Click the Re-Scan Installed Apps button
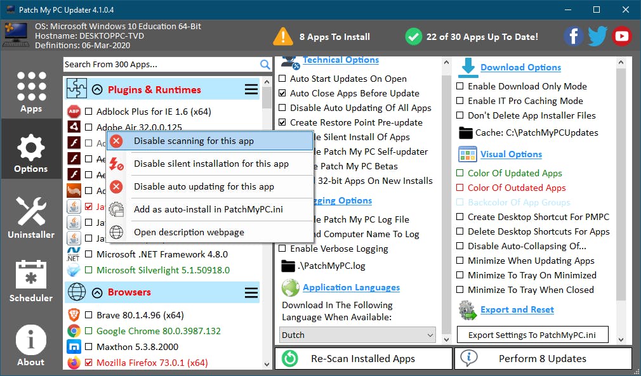This screenshot has width=641, height=376. (x=364, y=358)
